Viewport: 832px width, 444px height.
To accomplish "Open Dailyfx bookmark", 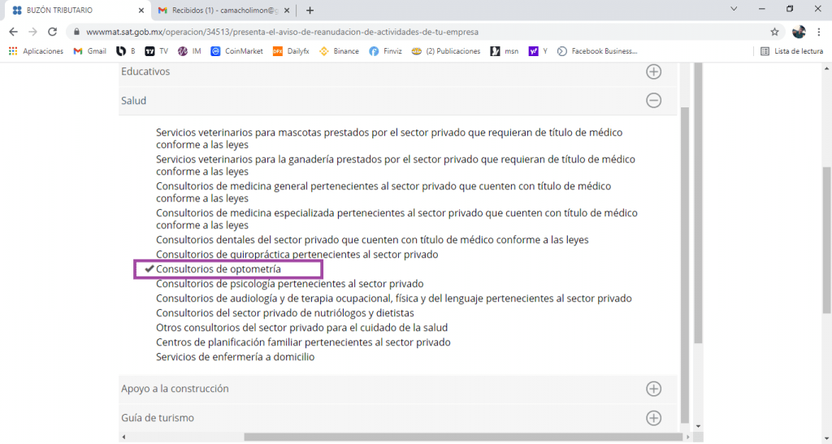I will click(x=291, y=51).
